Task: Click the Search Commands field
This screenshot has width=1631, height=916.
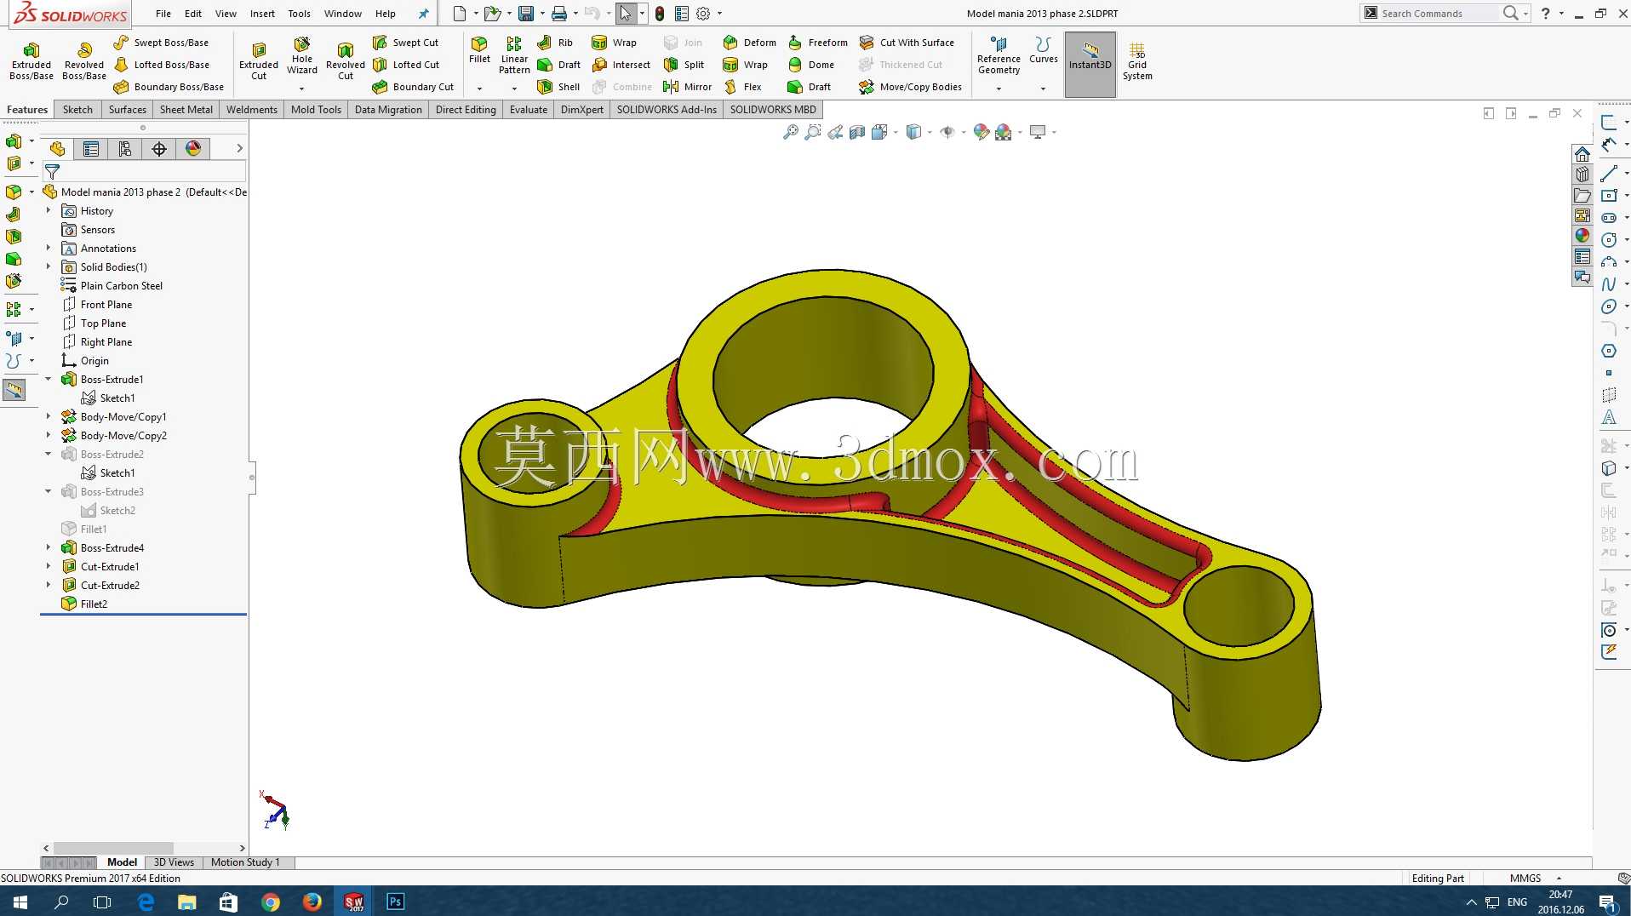Action: click(1437, 13)
